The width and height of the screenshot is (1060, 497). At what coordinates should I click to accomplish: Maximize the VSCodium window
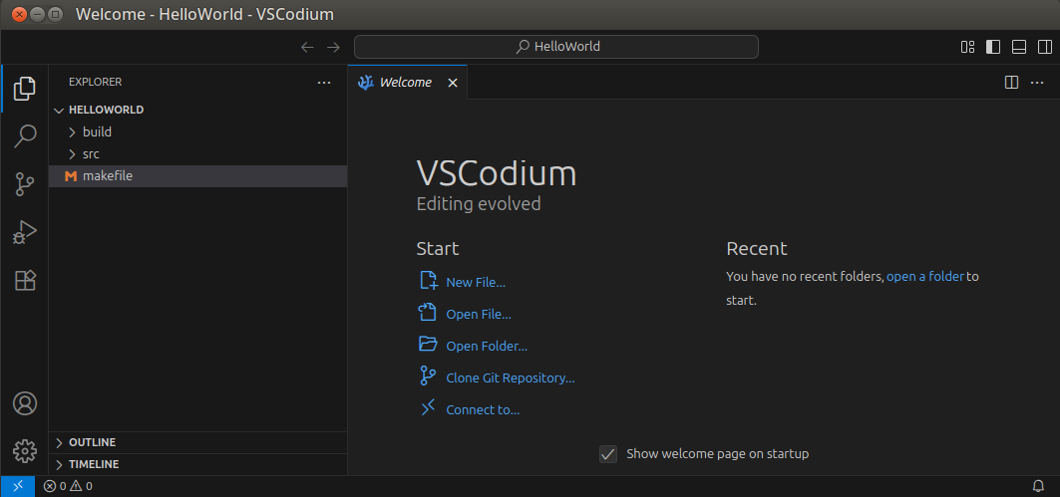[x=56, y=14]
